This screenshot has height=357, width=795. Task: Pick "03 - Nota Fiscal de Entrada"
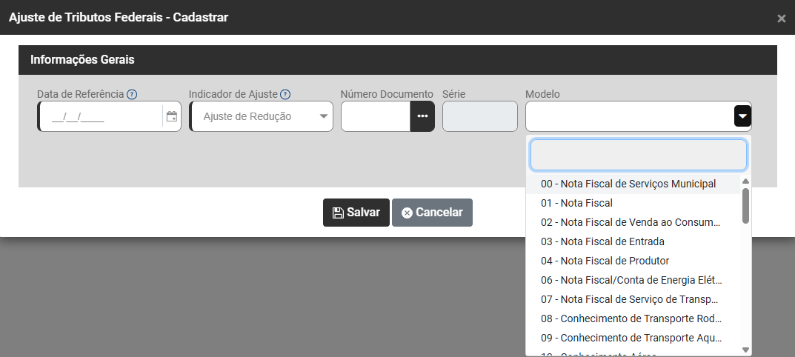[602, 241]
